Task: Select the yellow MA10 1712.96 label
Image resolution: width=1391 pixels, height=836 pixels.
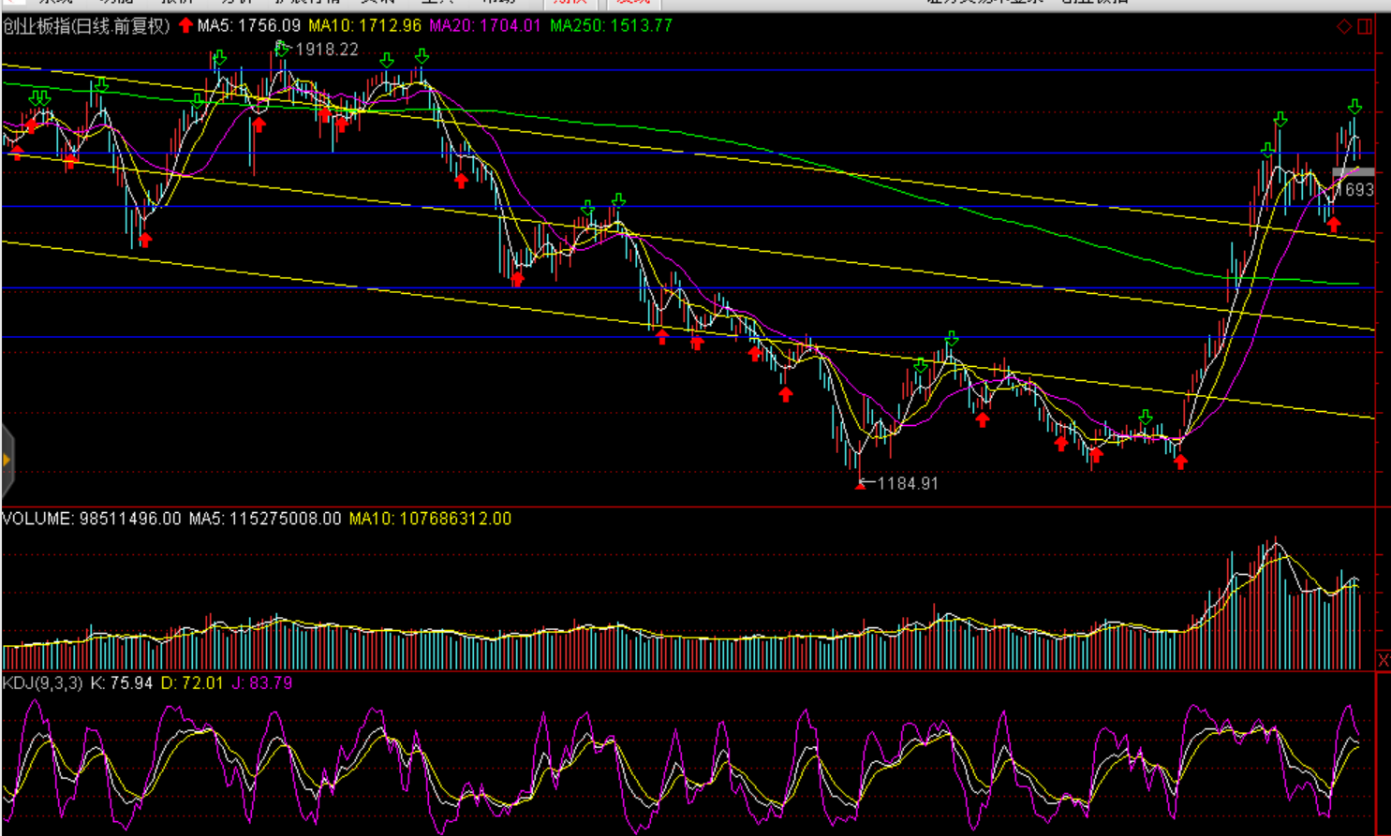Action: [364, 26]
